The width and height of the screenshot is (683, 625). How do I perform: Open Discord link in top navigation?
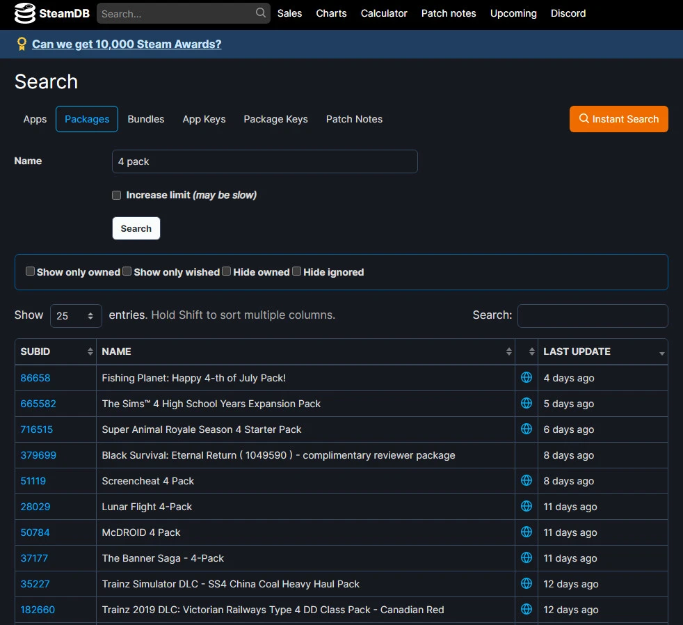tap(568, 13)
